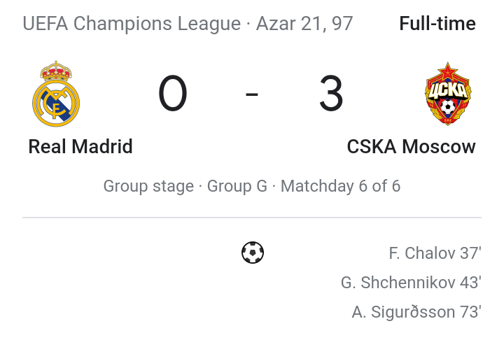Click the CSKA Moscow crest logo
Image resolution: width=504 pixels, height=347 pixels.
(448, 94)
